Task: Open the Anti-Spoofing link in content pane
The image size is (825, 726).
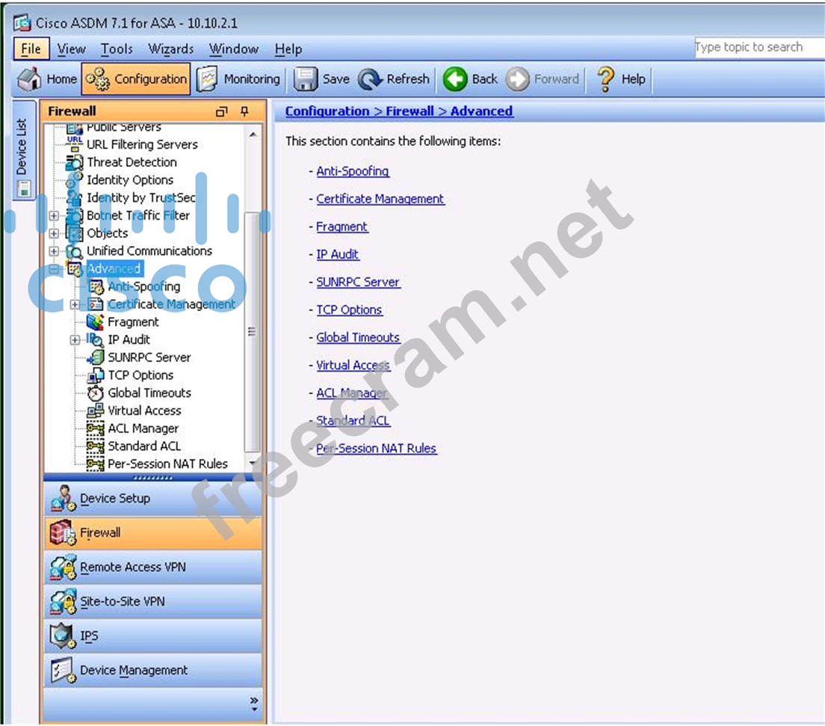Action: point(352,171)
